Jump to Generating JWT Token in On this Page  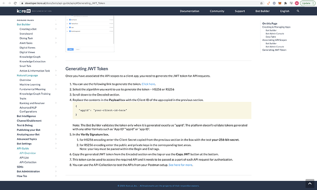click(274, 50)
